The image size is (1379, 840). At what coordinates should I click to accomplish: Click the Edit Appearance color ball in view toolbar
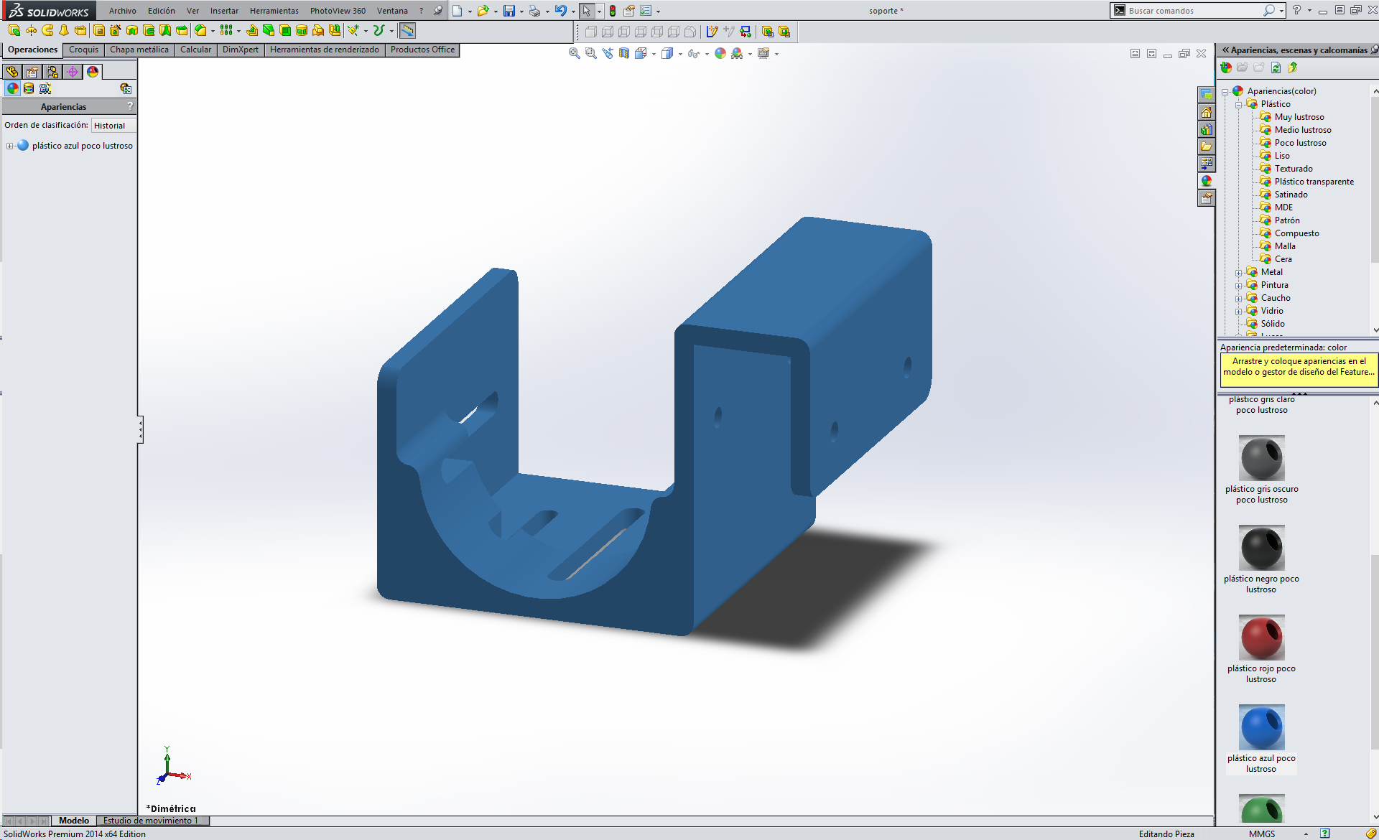(720, 53)
